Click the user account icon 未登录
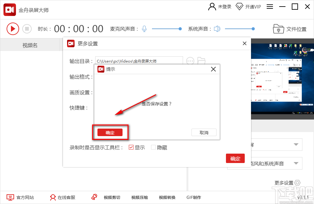Viewport: 314px width, 204px height. (212, 7)
